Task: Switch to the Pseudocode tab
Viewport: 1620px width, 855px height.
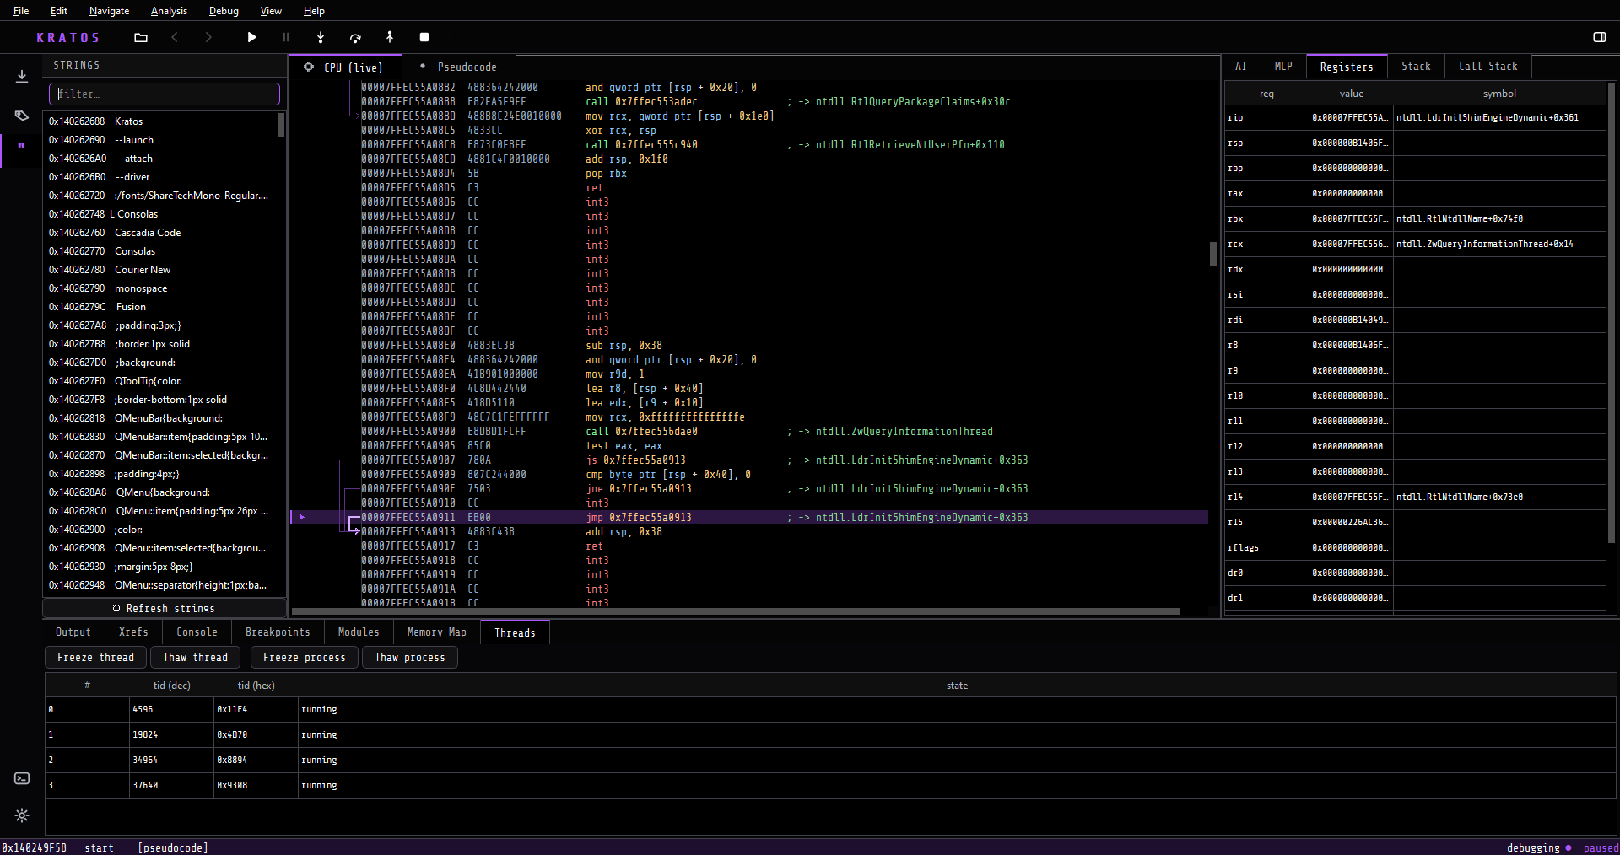Action: [459, 67]
